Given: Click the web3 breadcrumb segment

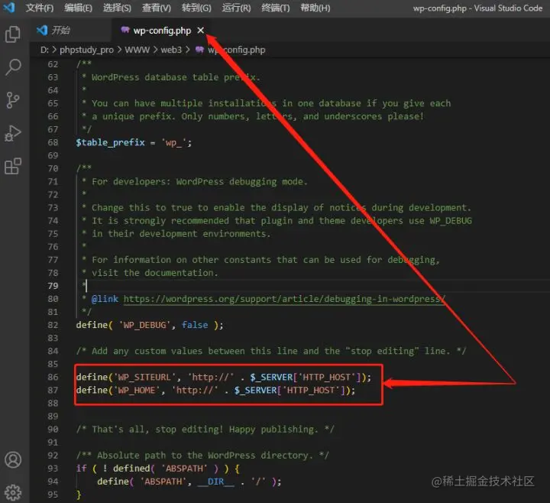Looking at the screenshot, I should [171, 50].
